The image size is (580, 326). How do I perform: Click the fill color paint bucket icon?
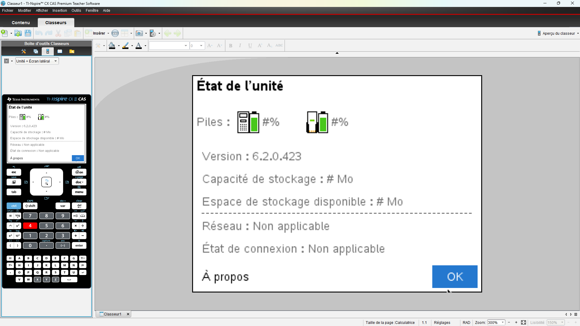(112, 46)
